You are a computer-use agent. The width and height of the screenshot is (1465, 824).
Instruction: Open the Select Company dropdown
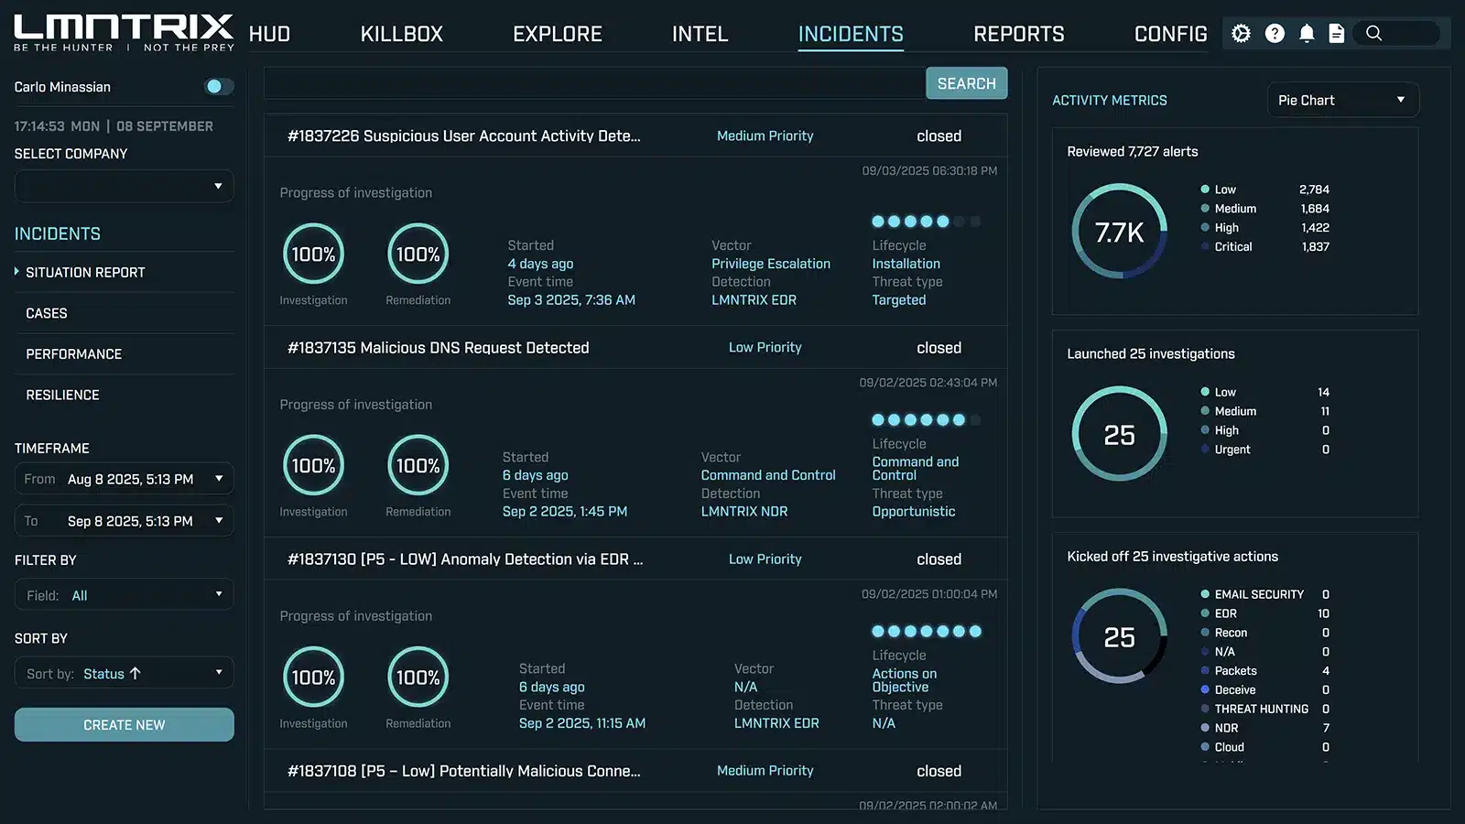coord(125,186)
